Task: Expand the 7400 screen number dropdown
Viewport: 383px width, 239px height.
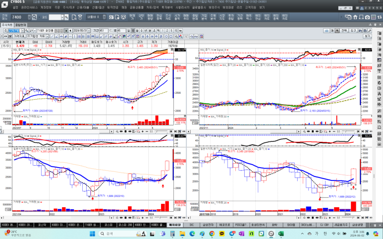Action: click(29, 17)
